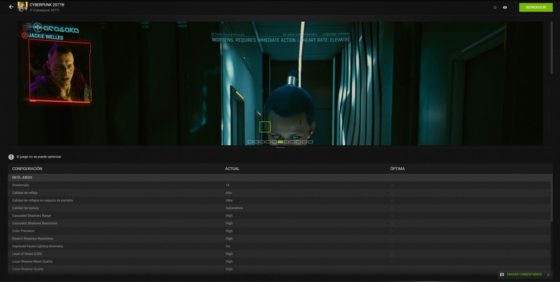560x282 pixels.
Task: Click the CONFIGURACIÓN column header
Action: 27,169
